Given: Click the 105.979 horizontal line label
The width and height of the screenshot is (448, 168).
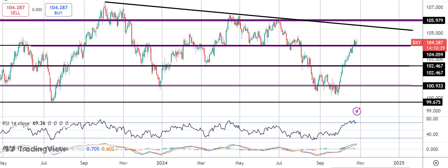Looking at the screenshot, I should [x=435, y=20].
